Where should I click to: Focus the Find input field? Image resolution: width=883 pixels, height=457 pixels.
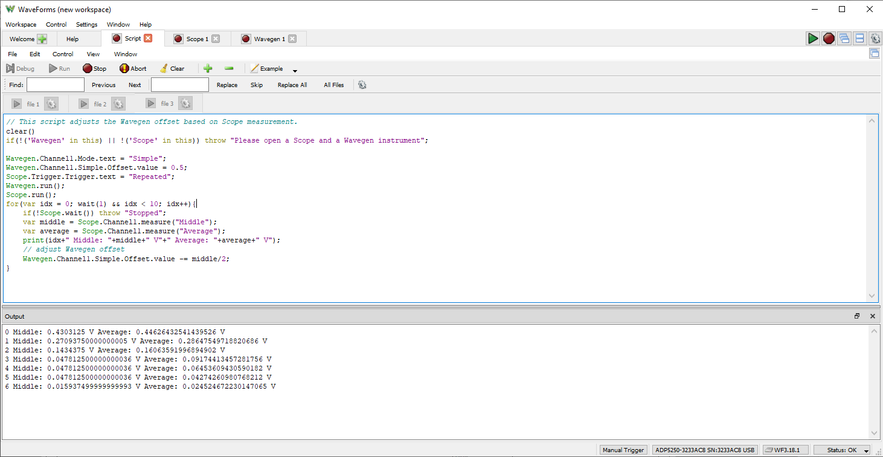point(56,85)
